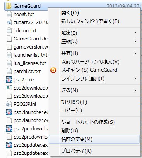Image resolution: width=142 pixels, height=158 pixels.
Task: Select the patchlist.txt text file icon
Action: [x=9, y=71]
